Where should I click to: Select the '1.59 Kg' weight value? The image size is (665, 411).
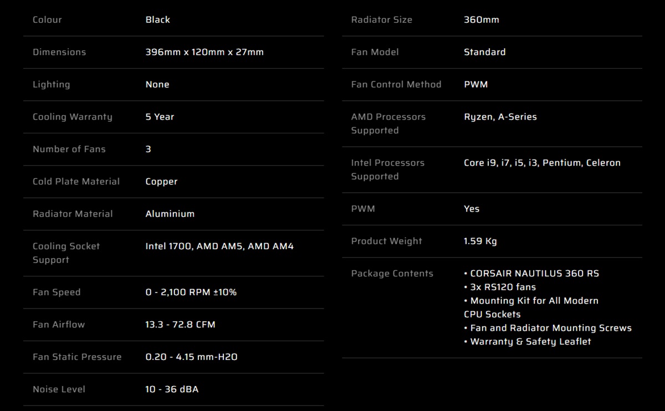click(480, 242)
